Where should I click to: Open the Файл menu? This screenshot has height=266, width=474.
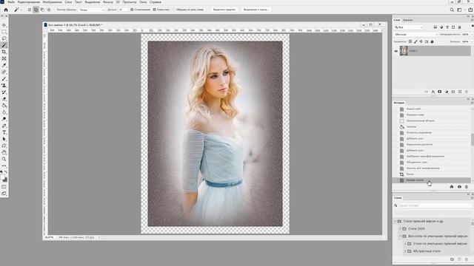[11, 2]
